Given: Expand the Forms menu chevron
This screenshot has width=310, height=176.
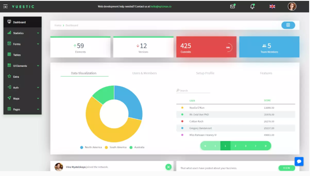Looking at the screenshot, I should pos(38,44).
